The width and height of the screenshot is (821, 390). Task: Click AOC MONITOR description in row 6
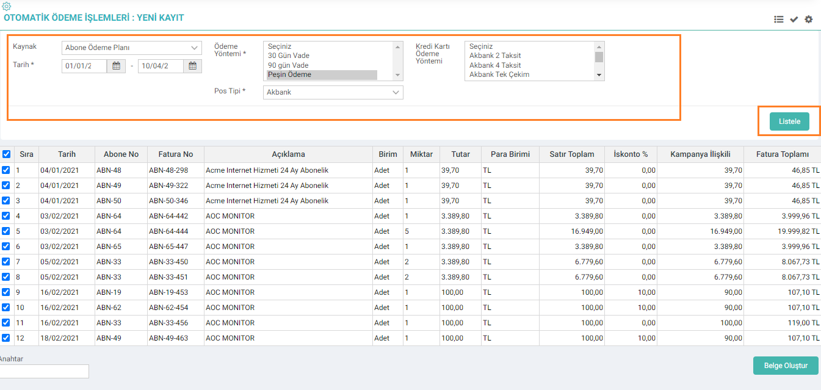230,247
